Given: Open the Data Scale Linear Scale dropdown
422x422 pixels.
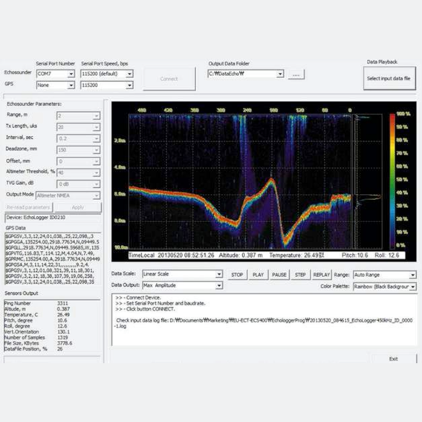Looking at the screenshot, I should pyautogui.click(x=183, y=274).
